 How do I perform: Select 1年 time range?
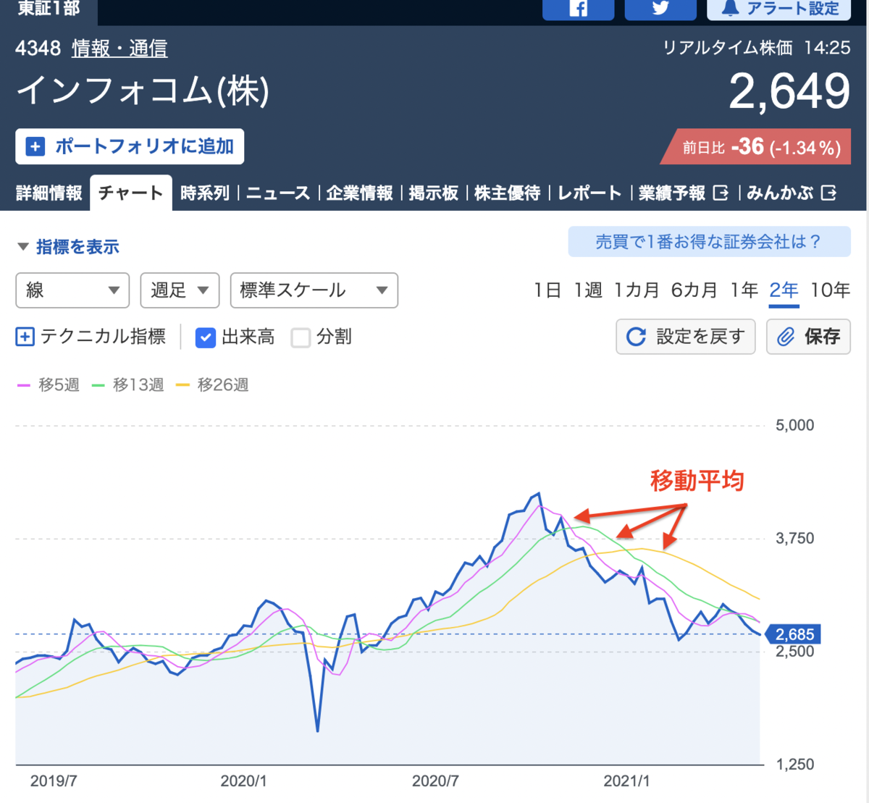pos(744,290)
